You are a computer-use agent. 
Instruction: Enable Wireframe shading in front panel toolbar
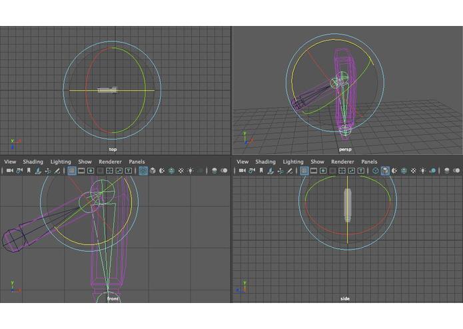pyautogui.click(x=143, y=170)
